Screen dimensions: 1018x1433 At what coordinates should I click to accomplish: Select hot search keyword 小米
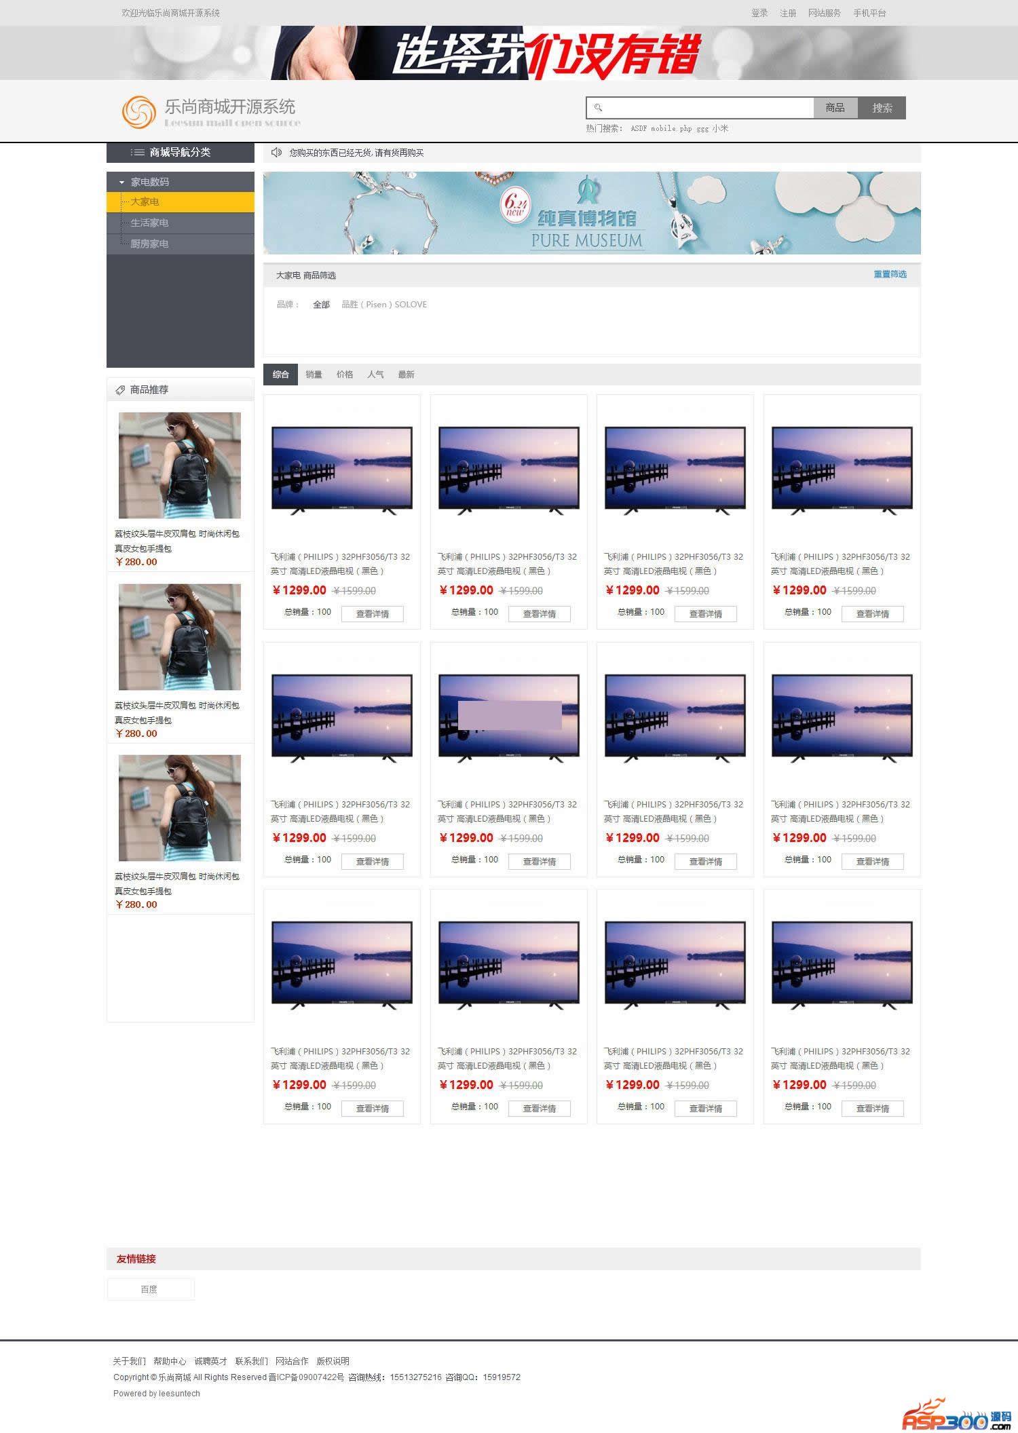point(720,128)
